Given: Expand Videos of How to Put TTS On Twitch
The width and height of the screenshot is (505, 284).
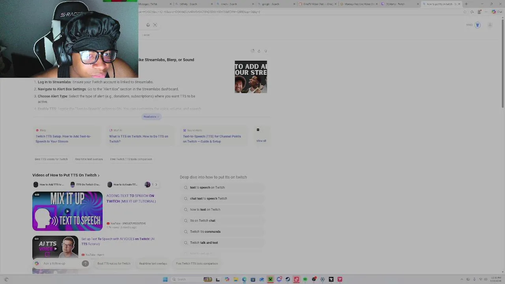Looking at the screenshot, I should click(x=66, y=175).
